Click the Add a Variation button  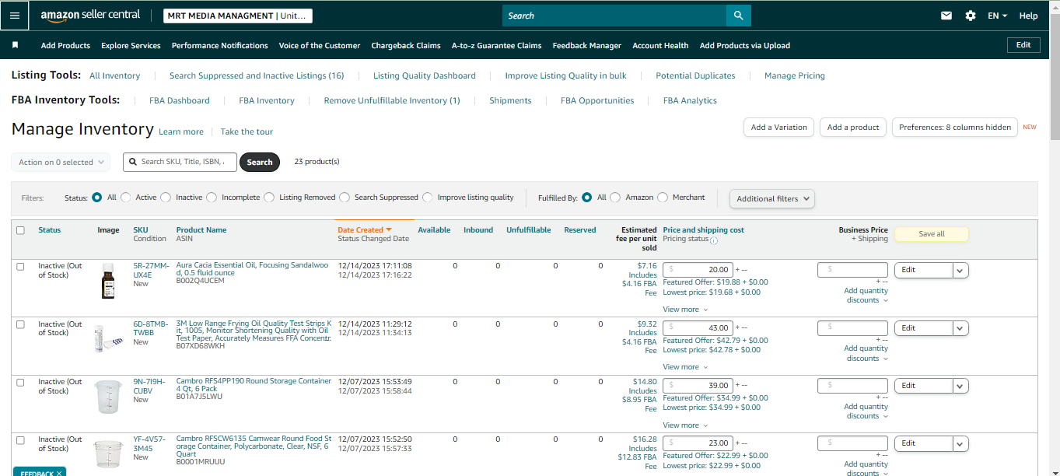coord(778,127)
